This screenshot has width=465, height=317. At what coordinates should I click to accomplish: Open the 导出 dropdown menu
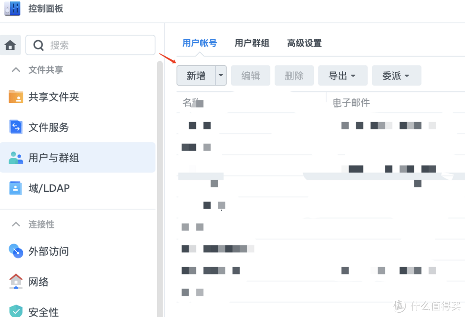pos(343,75)
